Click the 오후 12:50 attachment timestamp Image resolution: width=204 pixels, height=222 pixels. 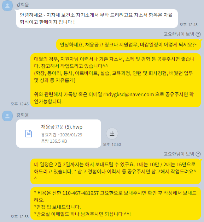coord(112,144)
